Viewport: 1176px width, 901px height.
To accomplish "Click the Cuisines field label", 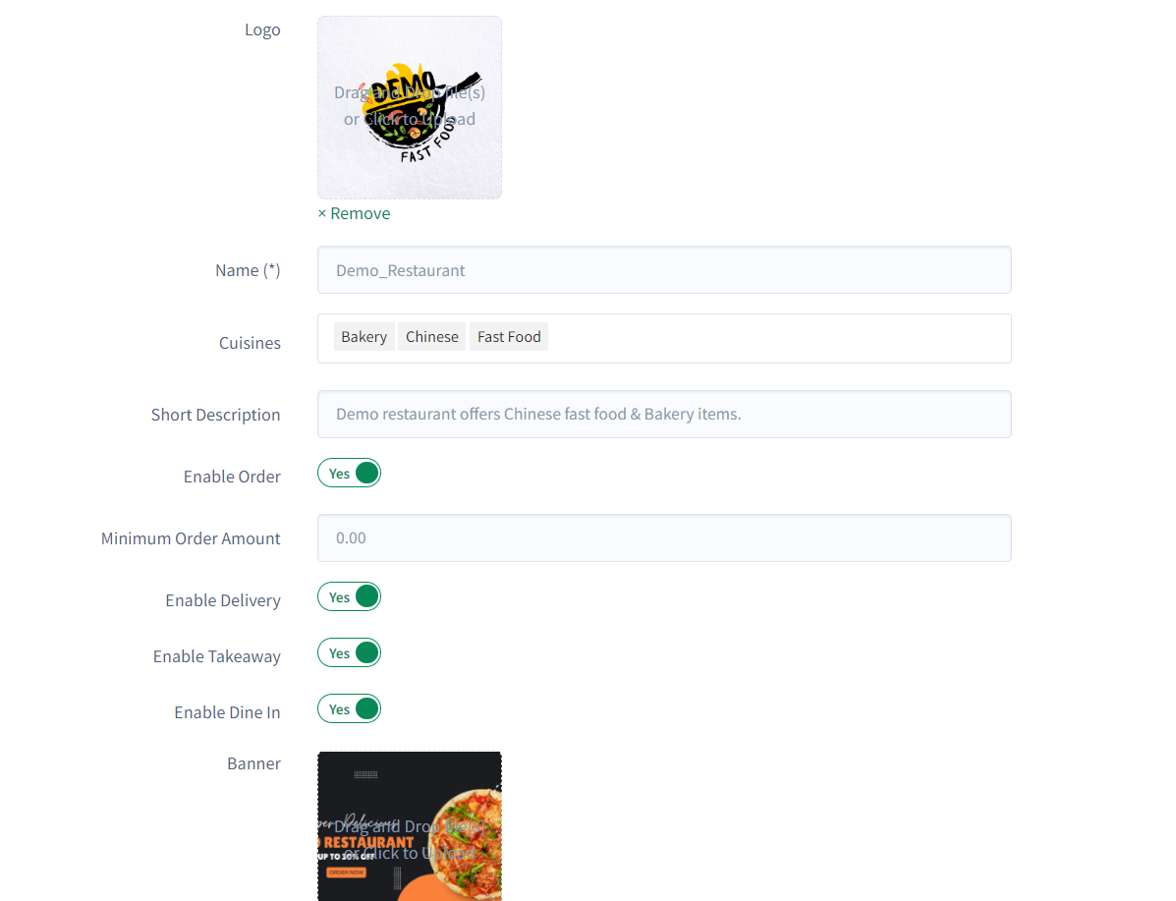I will coord(250,343).
